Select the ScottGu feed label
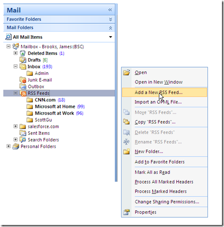This screenshot has height=227, width=224. click(x=43, y=120)
